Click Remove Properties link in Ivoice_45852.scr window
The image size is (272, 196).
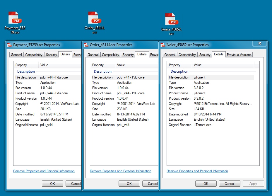click(x=197, y=171)
